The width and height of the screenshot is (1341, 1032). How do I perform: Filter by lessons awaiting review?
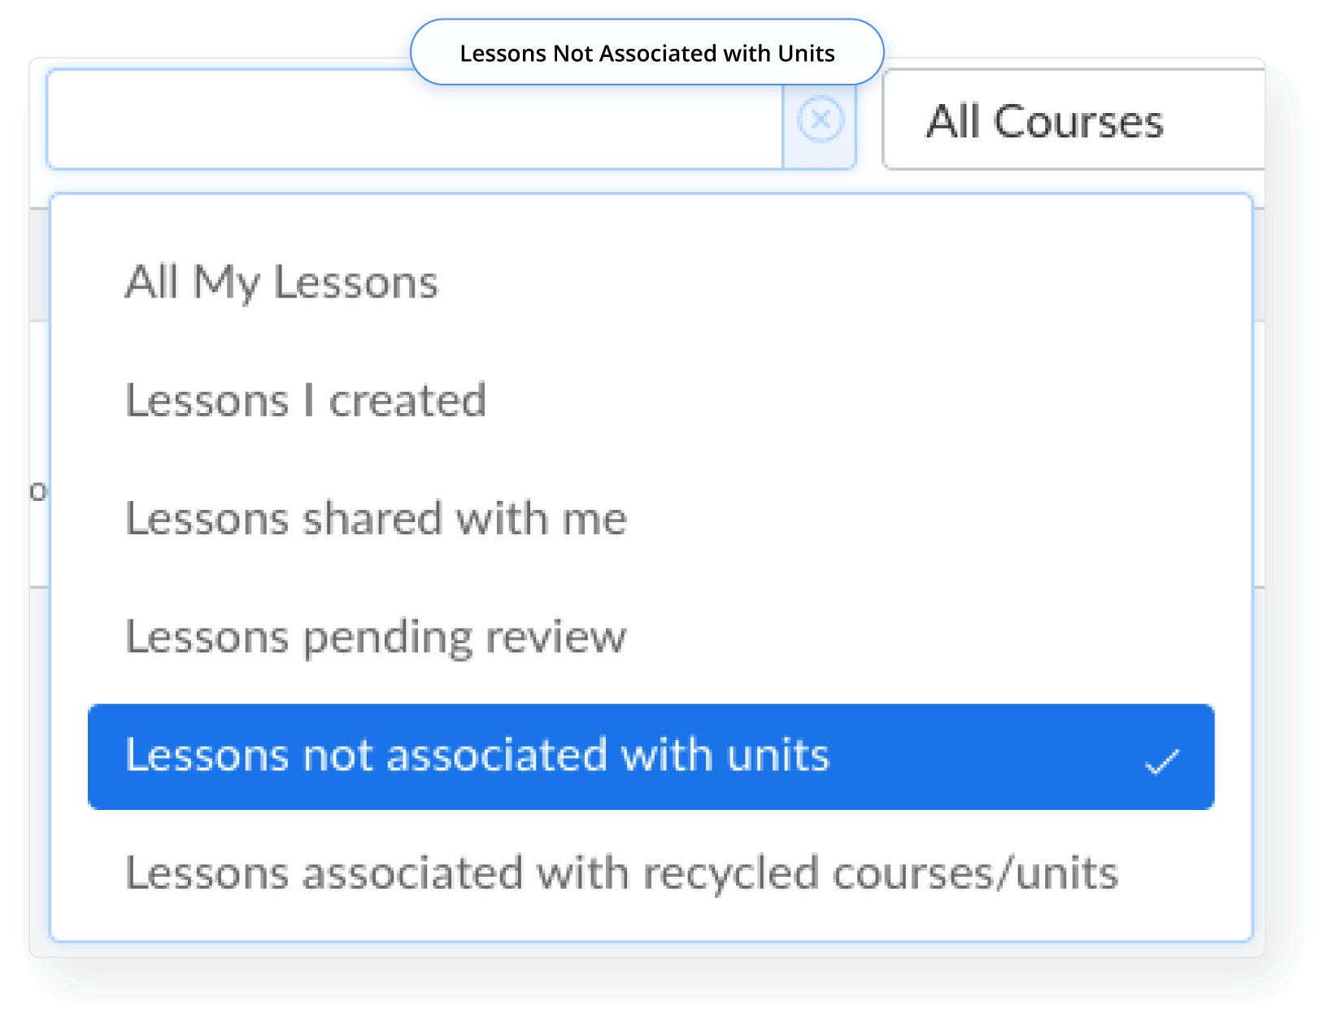point(376,636)
